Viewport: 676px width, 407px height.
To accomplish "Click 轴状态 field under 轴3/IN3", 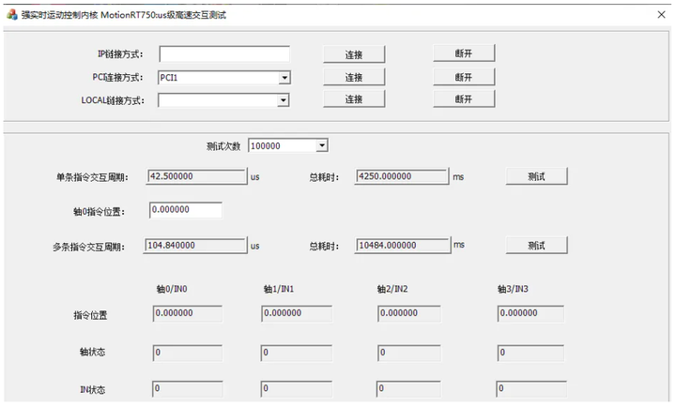I will [x=530, y=353].
